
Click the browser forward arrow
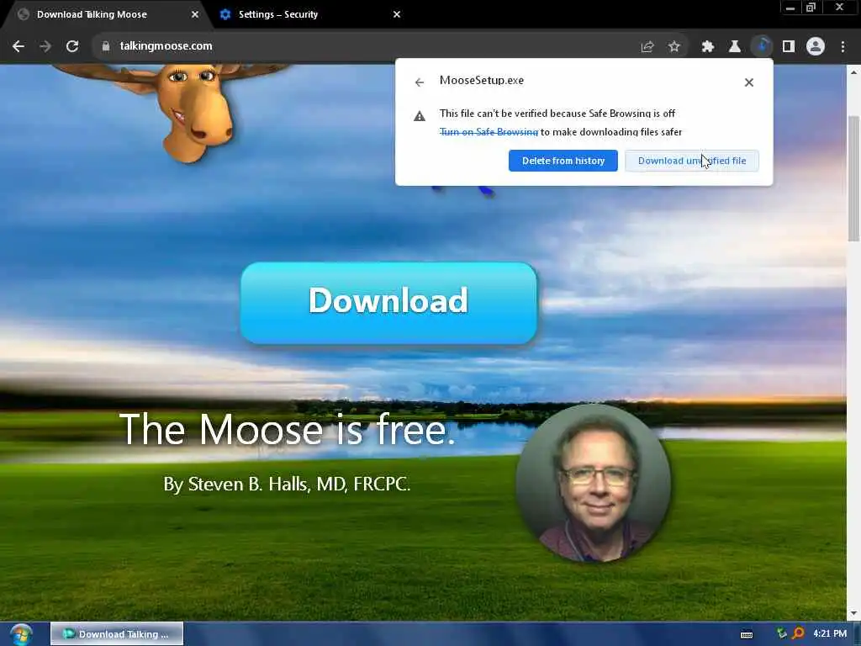pos(45,46)
